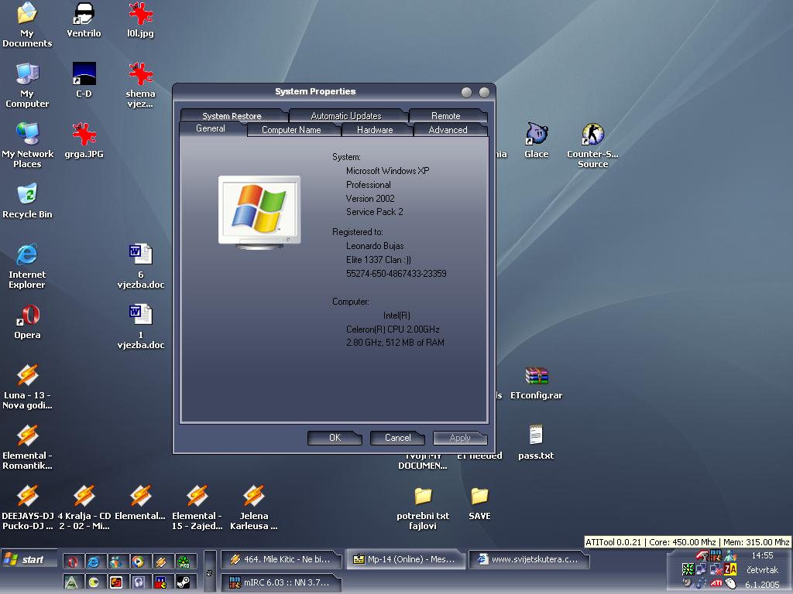Viewport: 793px width, 594px height.
Task: Open the Glace desktop shortcut
Action: click(536, 135)
